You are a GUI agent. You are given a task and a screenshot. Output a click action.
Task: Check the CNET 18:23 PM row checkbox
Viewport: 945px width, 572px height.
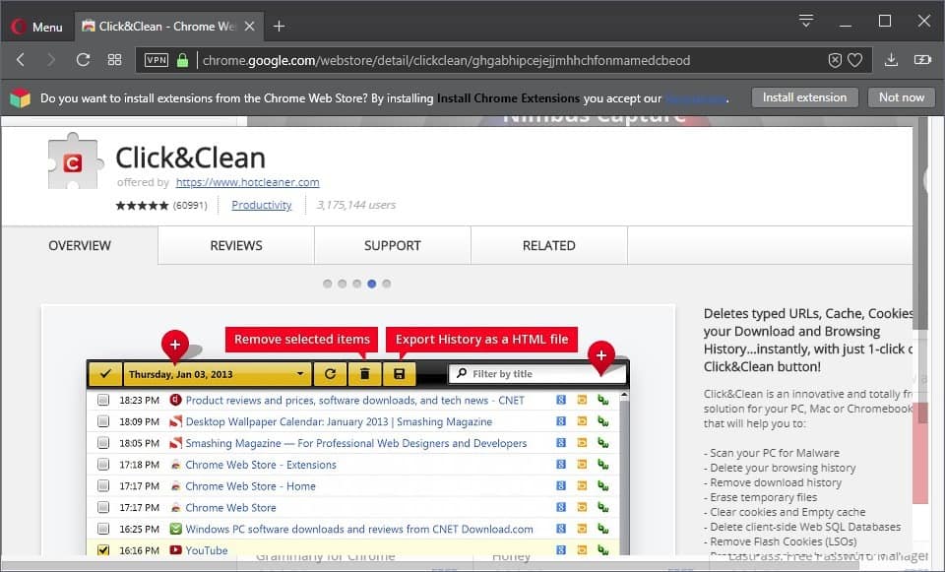103,400
